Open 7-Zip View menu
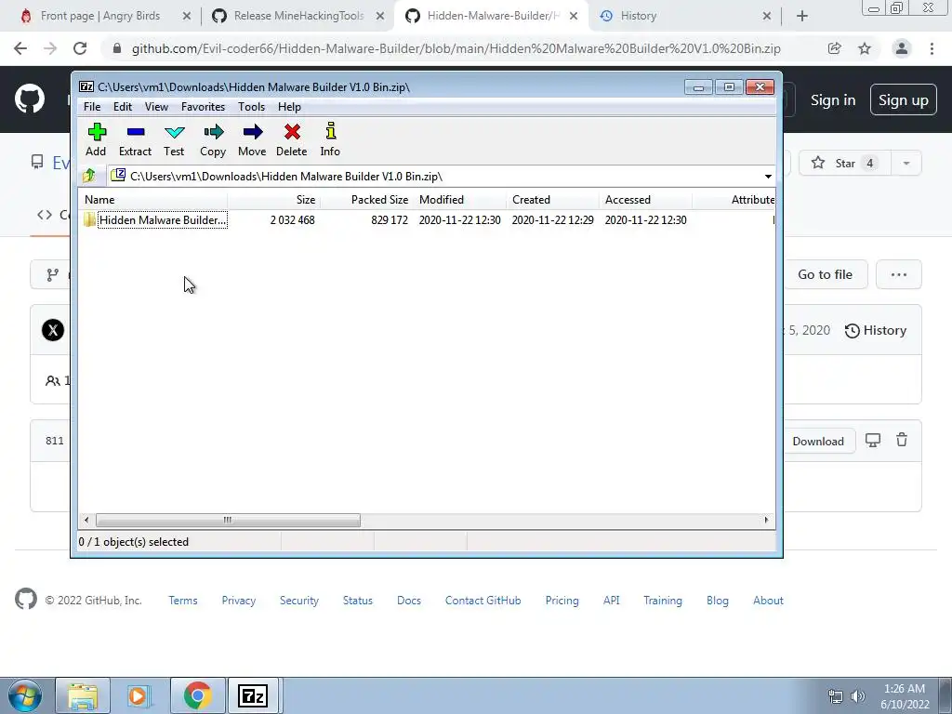This screenshot has height=714, width=952. 156,107
